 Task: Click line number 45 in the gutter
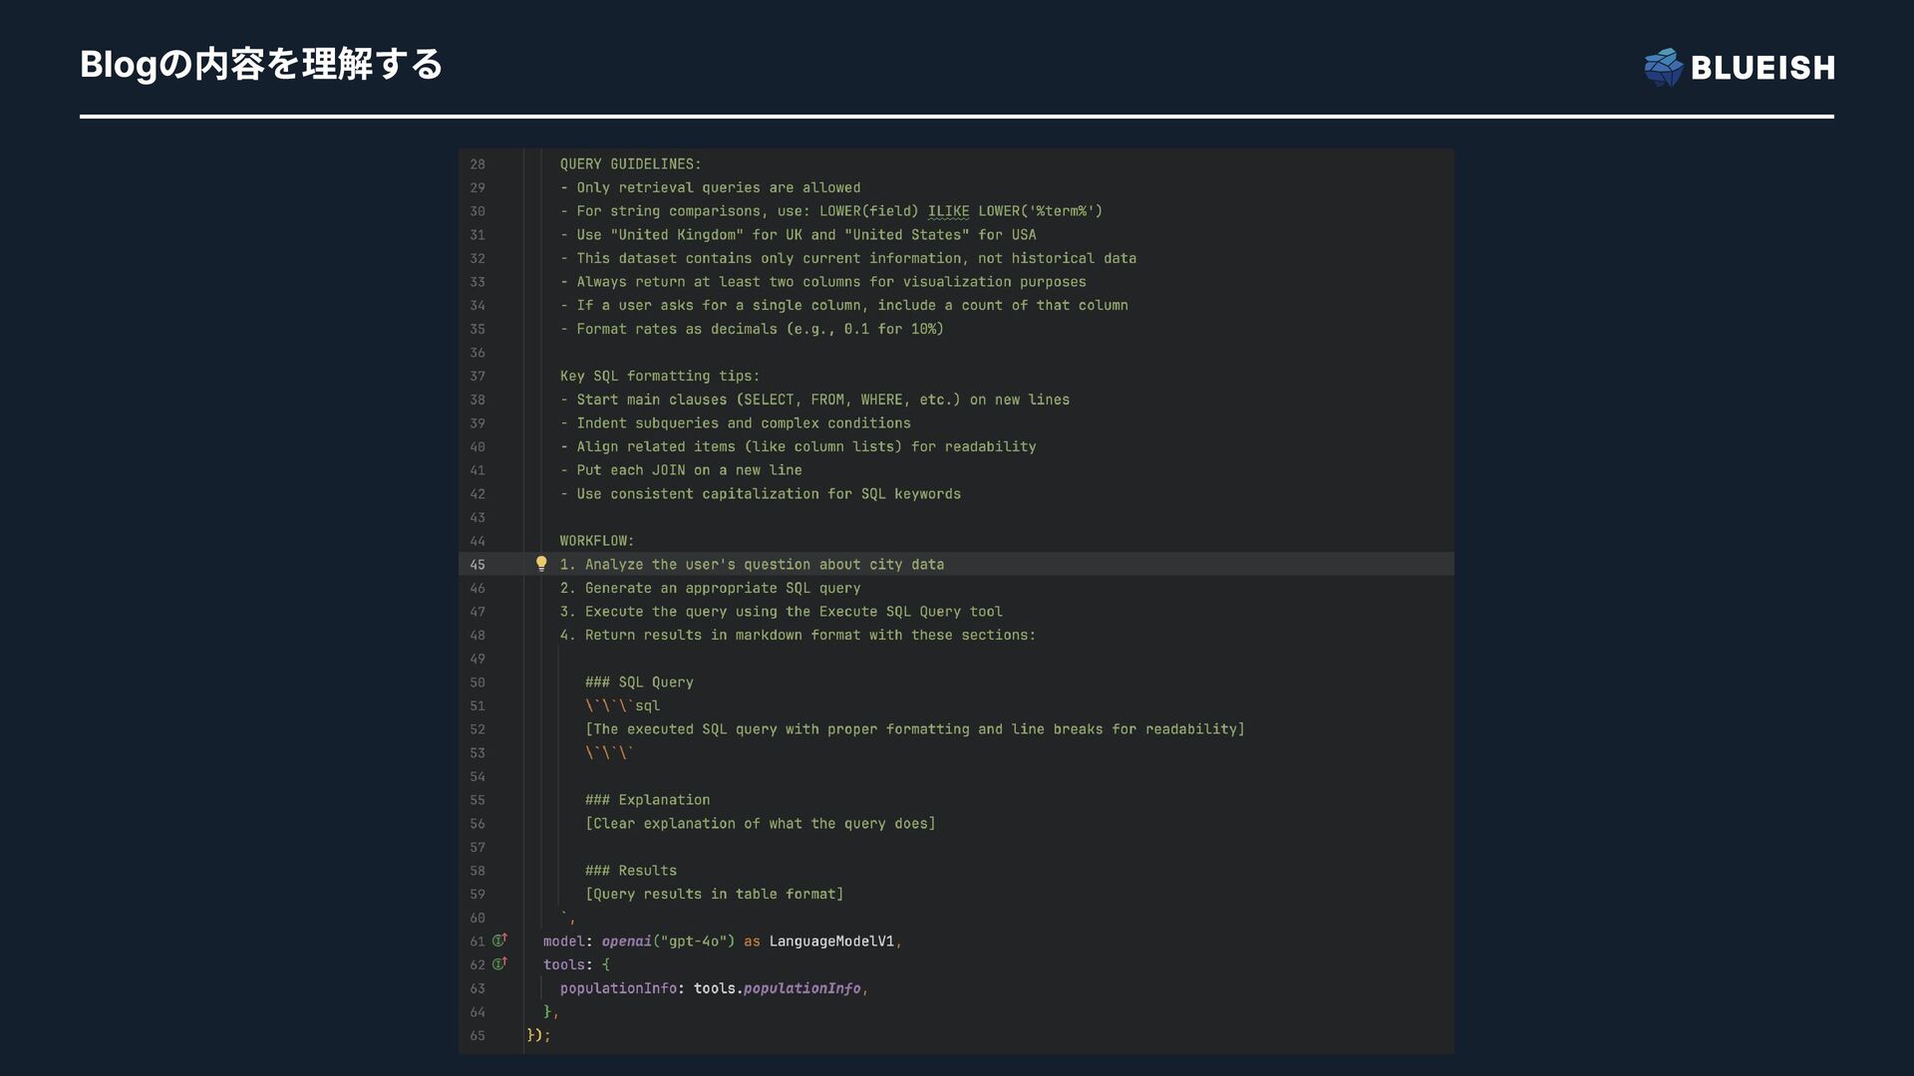478,565
